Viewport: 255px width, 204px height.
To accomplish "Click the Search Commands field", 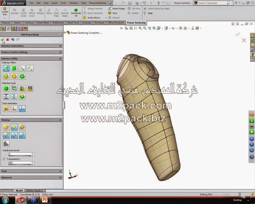I will point(212,3).
